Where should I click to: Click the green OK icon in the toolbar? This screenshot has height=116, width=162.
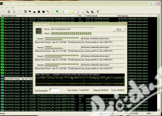point(57,12)
